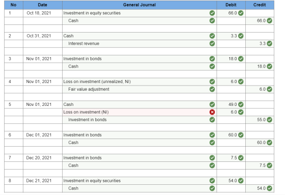The image size is (285, 195).
Task: Click green check beside credited Investment in bonds entry 5
Action: 212,120
